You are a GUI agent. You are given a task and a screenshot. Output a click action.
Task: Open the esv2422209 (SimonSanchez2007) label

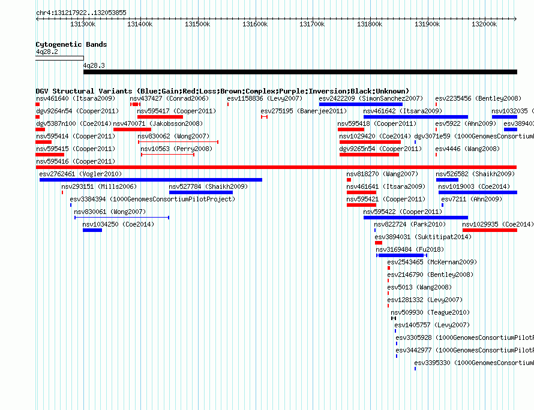click(x=371, y=98)
